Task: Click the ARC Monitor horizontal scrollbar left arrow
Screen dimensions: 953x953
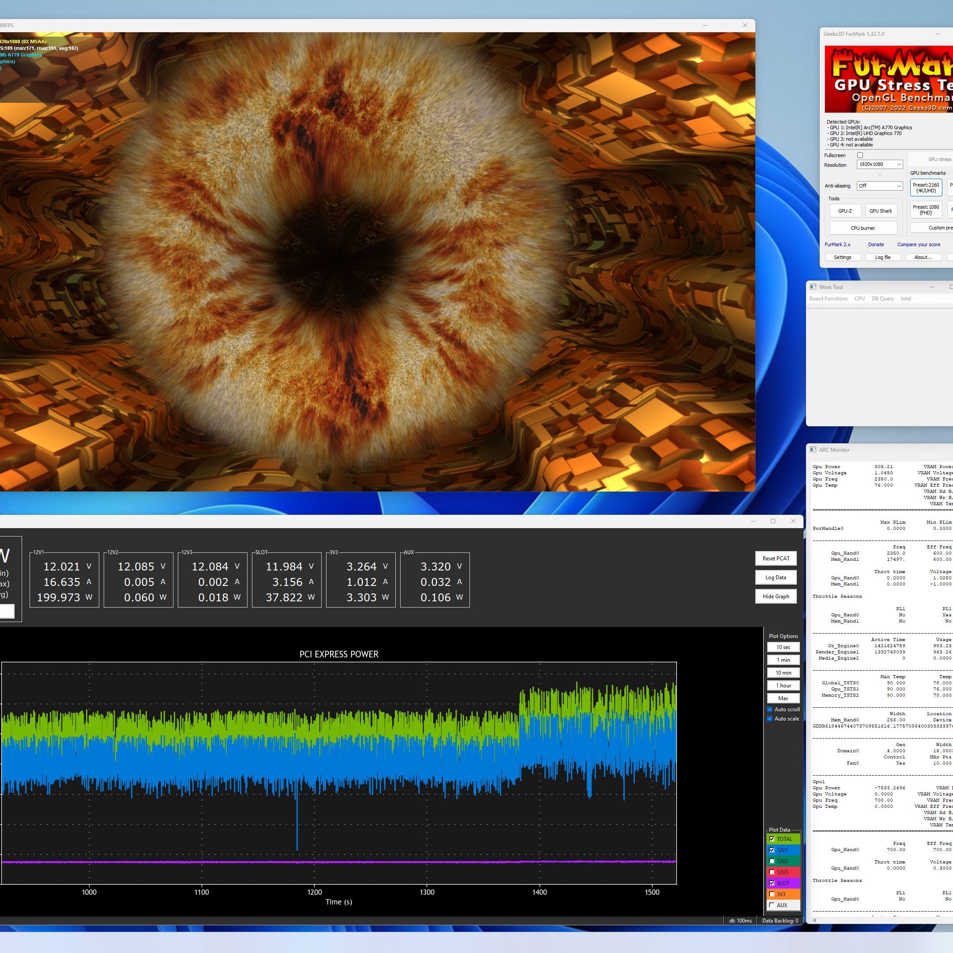Action: click(x=814, y=920)
